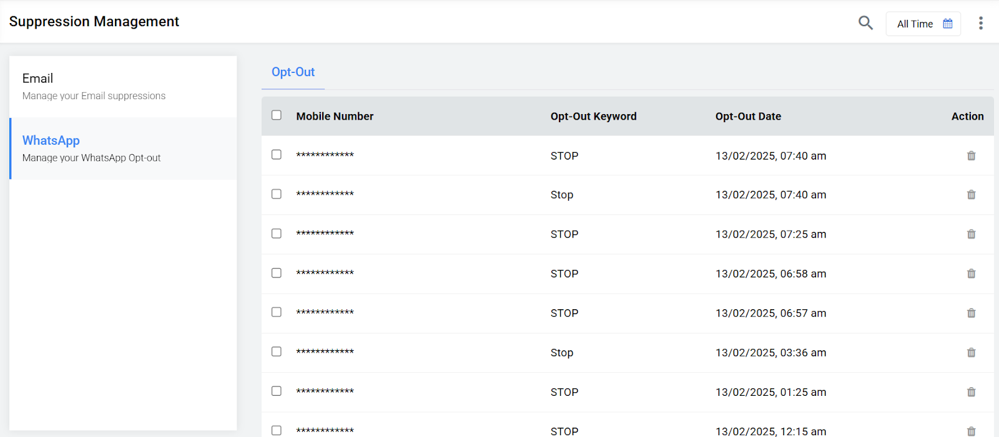Click the calendar icon in All Time
This screenshot has width=999, height=437.
tap(948, 24)
